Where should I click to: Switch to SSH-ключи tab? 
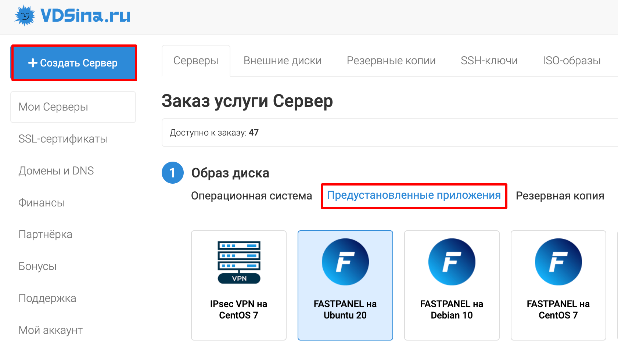coord(489,61)
